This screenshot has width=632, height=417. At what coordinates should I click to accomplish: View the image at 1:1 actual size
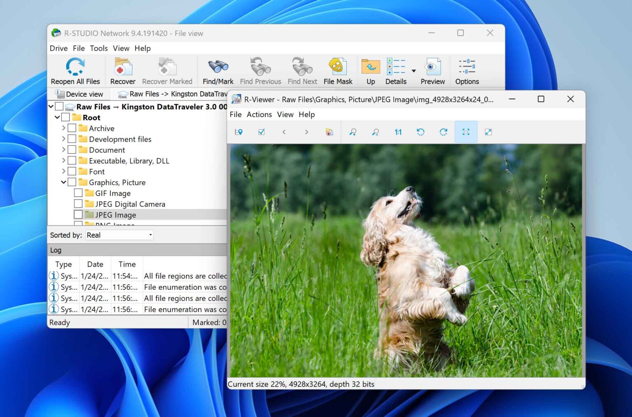click(397, 132)
